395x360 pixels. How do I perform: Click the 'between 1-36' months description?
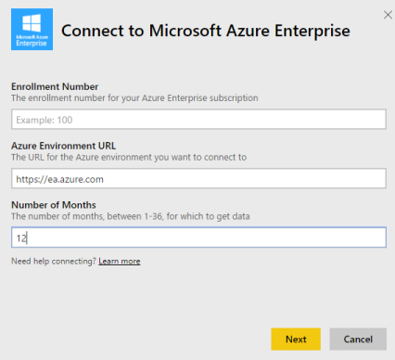click(x=131, y=216)
